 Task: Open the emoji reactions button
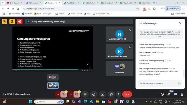tap(94, 94)
